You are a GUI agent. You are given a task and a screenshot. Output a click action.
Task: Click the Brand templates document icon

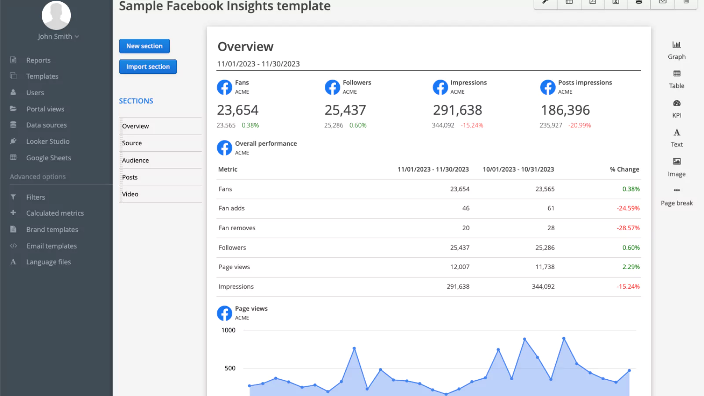[13, 229]
